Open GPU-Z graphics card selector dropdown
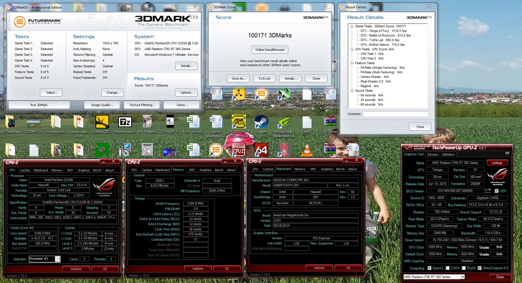The width and height of the screenshot is (522, 283). (x=463, y=277)
